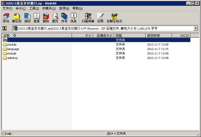The width and height of the screenshot is (201, 137).
Task: Click the 扫描病毒 (Virus Scan) icon
Action: pyautogui.click(x=88, y=18)
